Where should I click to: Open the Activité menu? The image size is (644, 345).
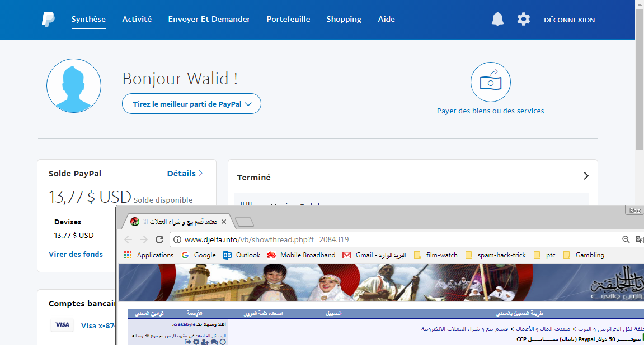click(x=137, y=19)
